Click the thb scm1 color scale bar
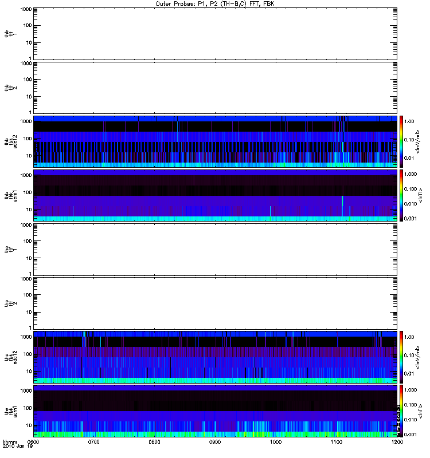 point(401,195)
